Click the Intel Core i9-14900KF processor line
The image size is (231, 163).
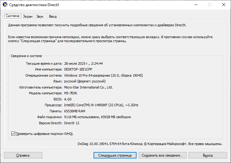101,105
